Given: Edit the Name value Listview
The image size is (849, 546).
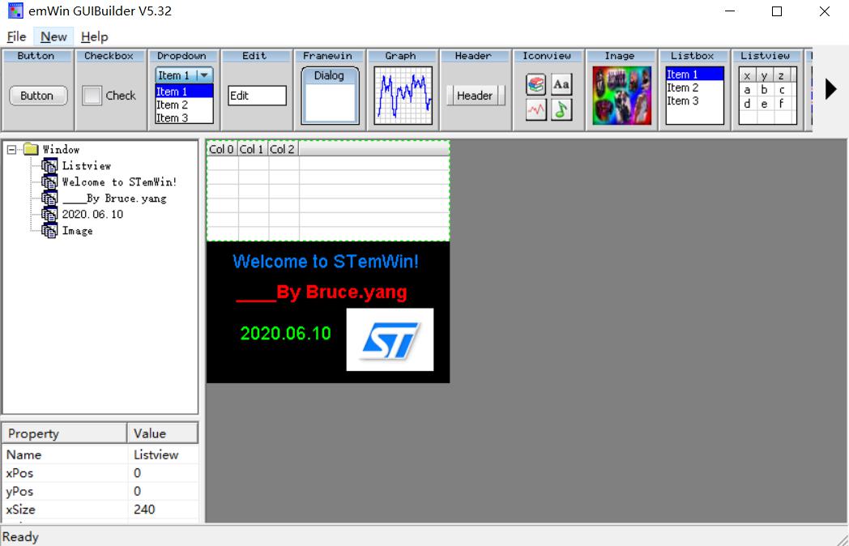Looking at the screenshot, I should tap(163, 454).
